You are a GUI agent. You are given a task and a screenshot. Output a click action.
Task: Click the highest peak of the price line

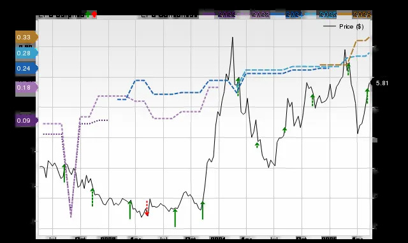coord(232,38)
